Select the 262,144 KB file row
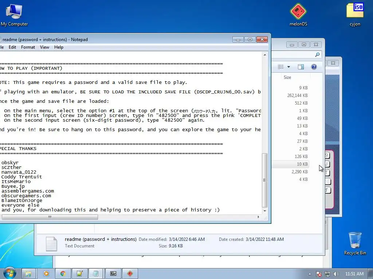 click(291, 96)
